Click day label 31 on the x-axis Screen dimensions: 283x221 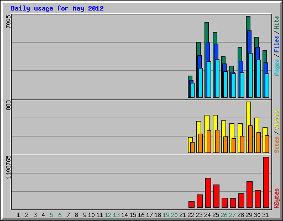265,215
